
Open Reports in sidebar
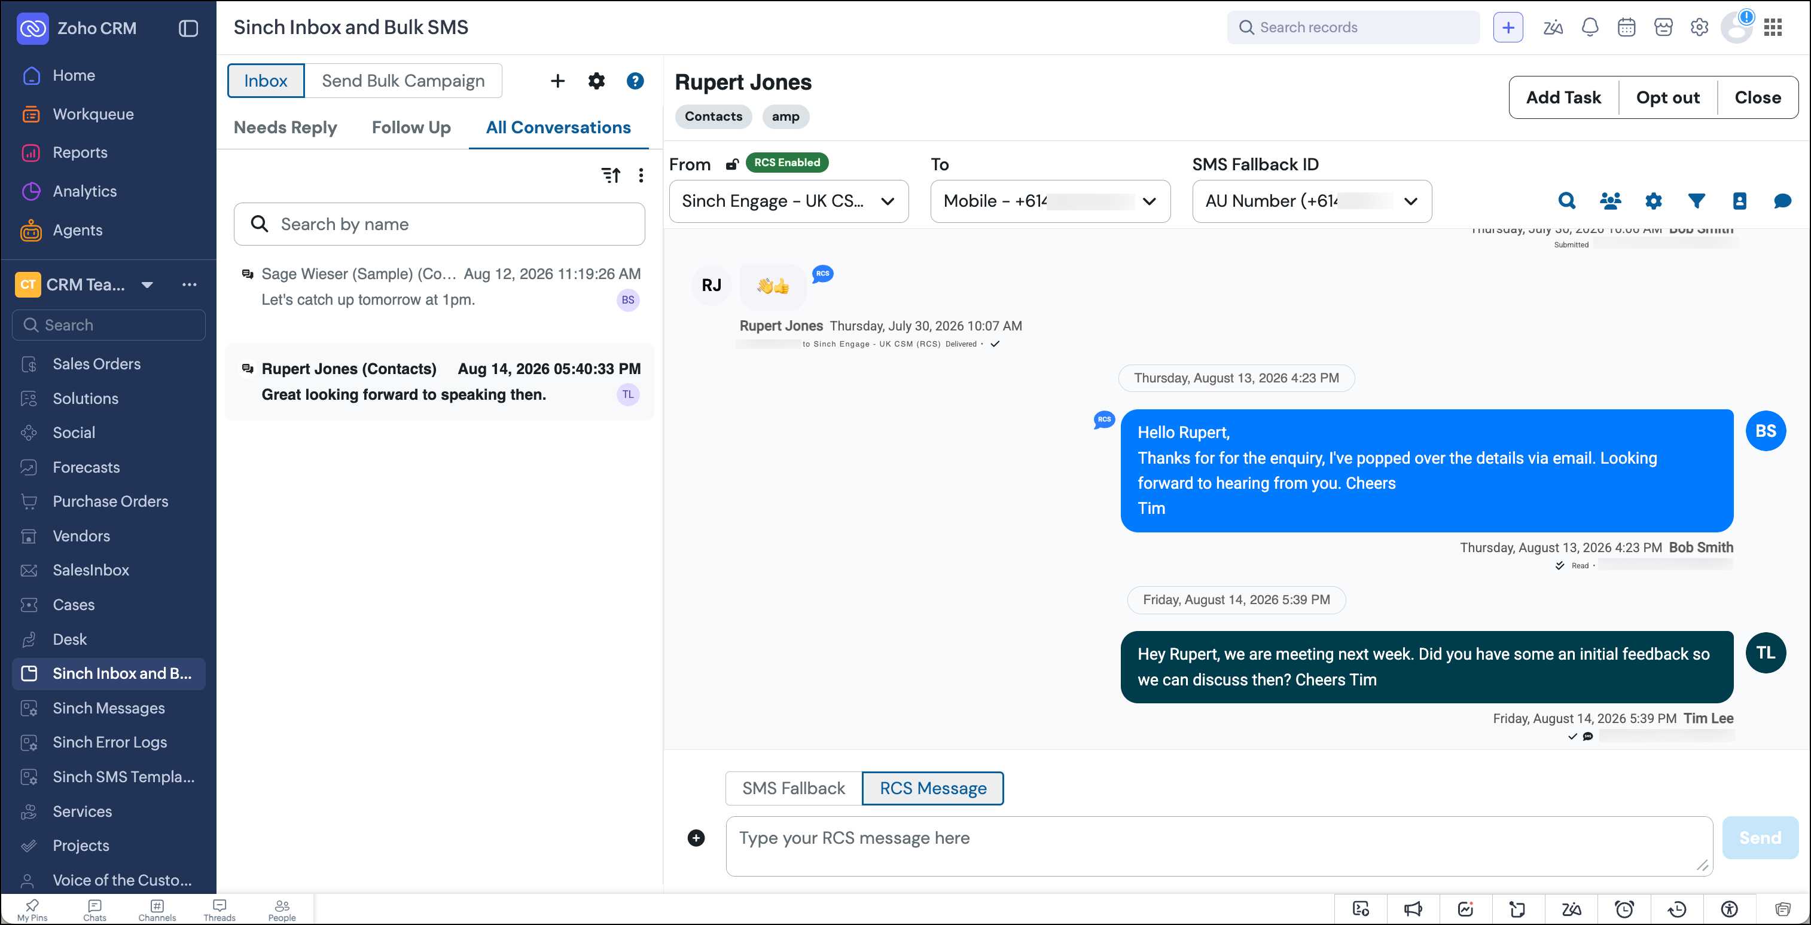(x=80, y=152)
